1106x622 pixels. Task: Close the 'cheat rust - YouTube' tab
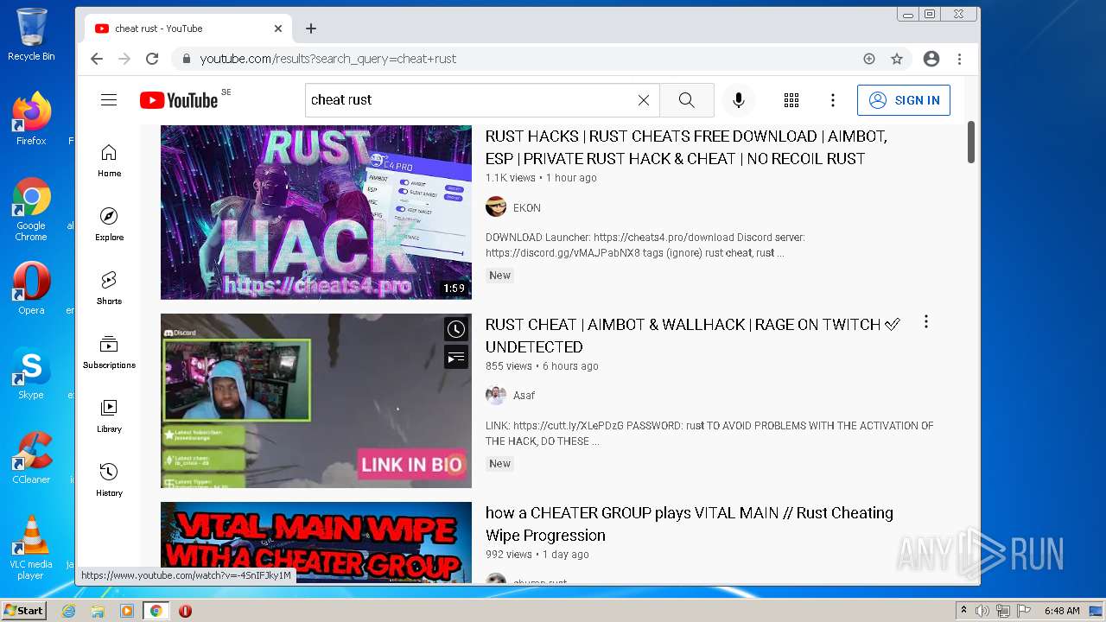278,29
